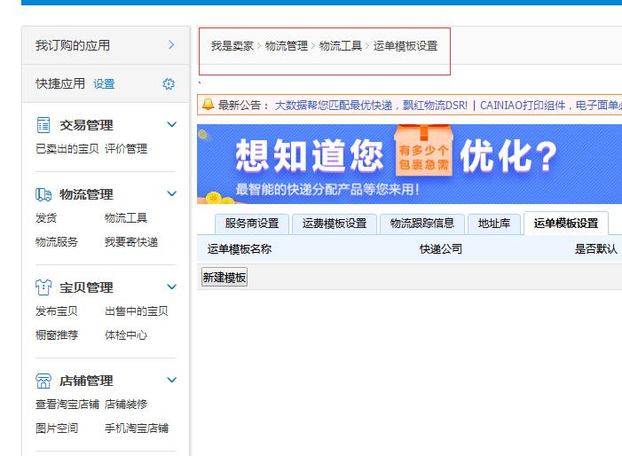Collapse the 交易管理 section chevron
The width and height of the screenshot is (622, 456).
coord(172,124)
